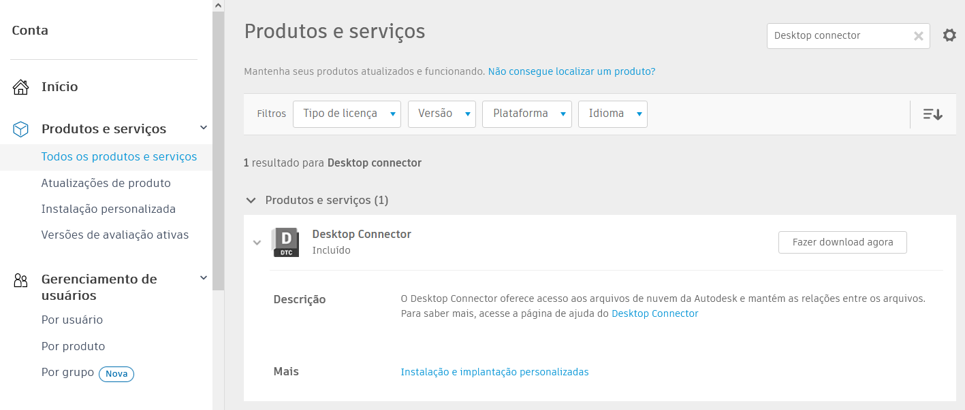Collapse the Produtos e serviços (1) results group
Screen dimensions: 965x410
click(251, 201)
